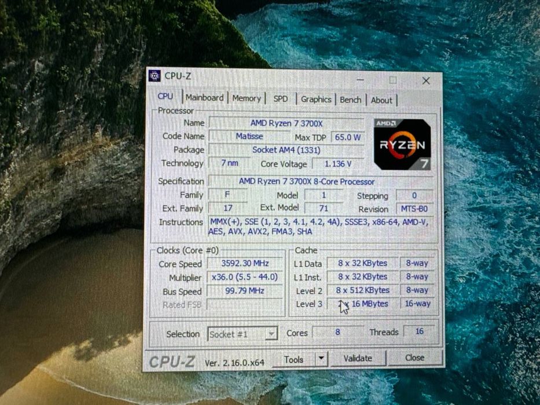This screenshot has width=540, height=405.
Task: Click the empty Rated FSB field
Action: click(x=245, y=304)
